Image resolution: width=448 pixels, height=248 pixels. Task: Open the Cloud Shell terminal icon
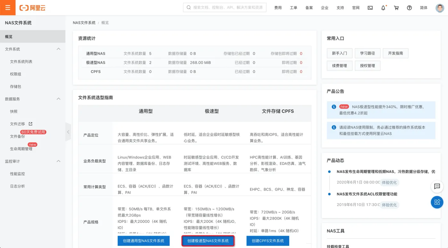370,8
